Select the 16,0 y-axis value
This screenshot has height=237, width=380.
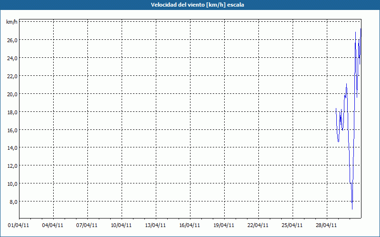point(12,130)
